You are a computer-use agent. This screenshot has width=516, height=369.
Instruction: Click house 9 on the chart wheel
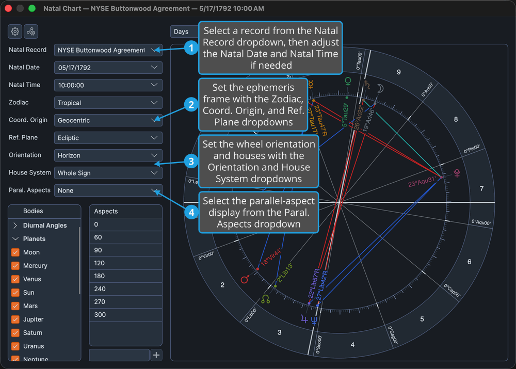point(398,72)
